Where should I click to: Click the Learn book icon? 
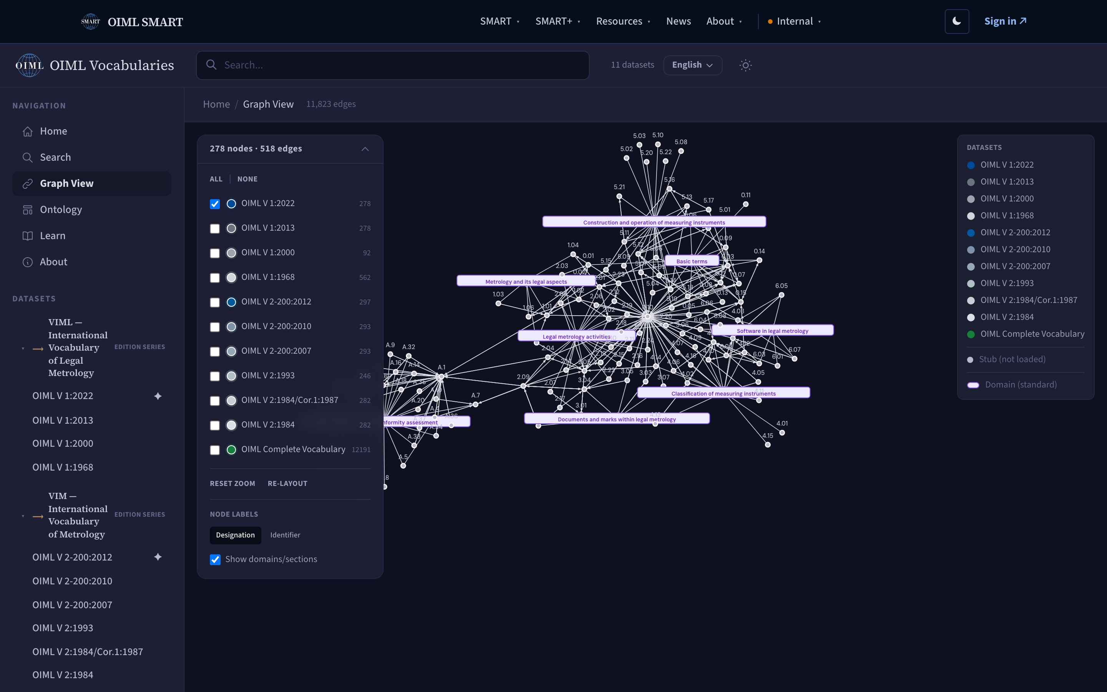click(27, 236)
